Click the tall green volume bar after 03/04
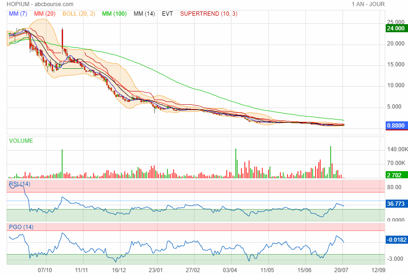Viewport: 408px width, 275px height. click(x=236, y=164)
